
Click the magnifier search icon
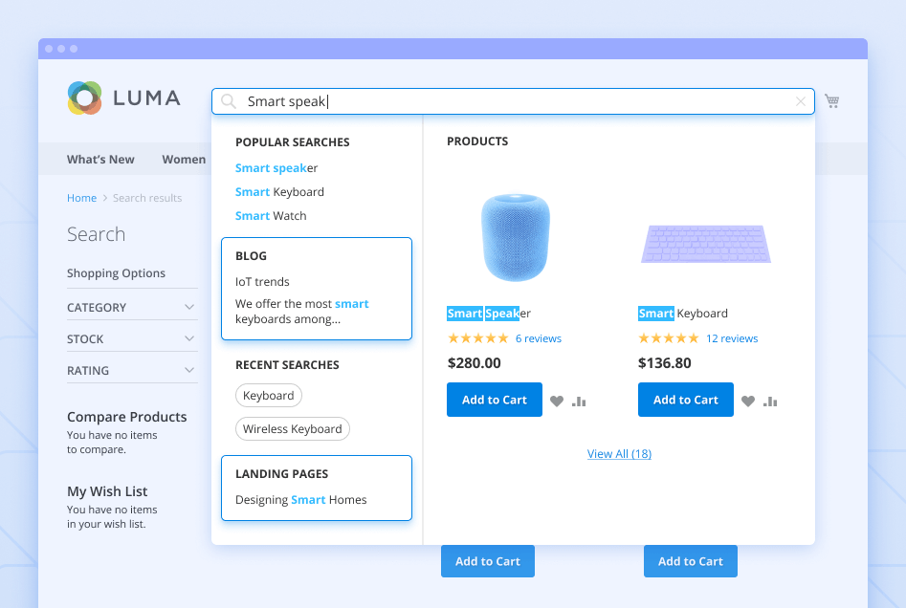(229, 101)
